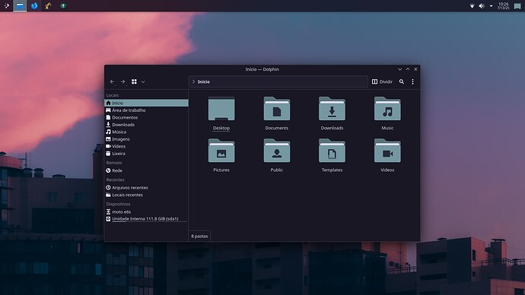The image size is (525, 295).
Task: Minimize the Dolphin window
Action: (x=399, y=69)
